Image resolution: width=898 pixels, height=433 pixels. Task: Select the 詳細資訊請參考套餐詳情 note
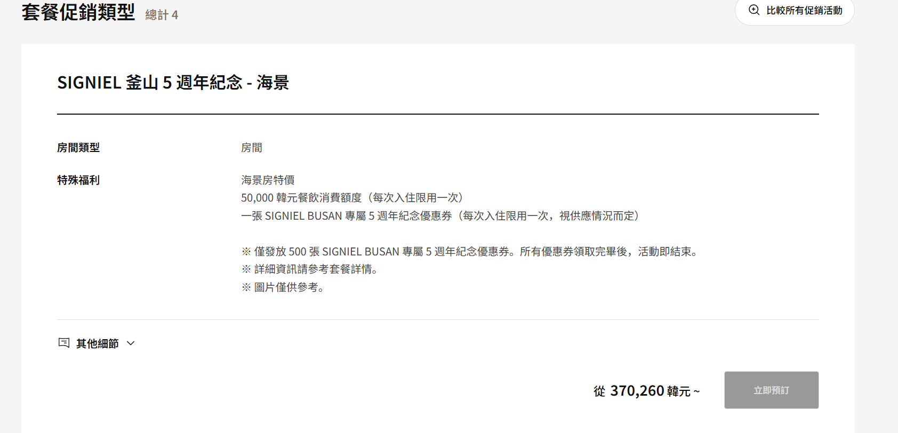(311, 269)
